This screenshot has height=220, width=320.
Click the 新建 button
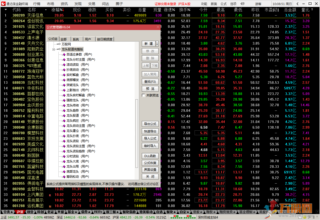(149, 44)
